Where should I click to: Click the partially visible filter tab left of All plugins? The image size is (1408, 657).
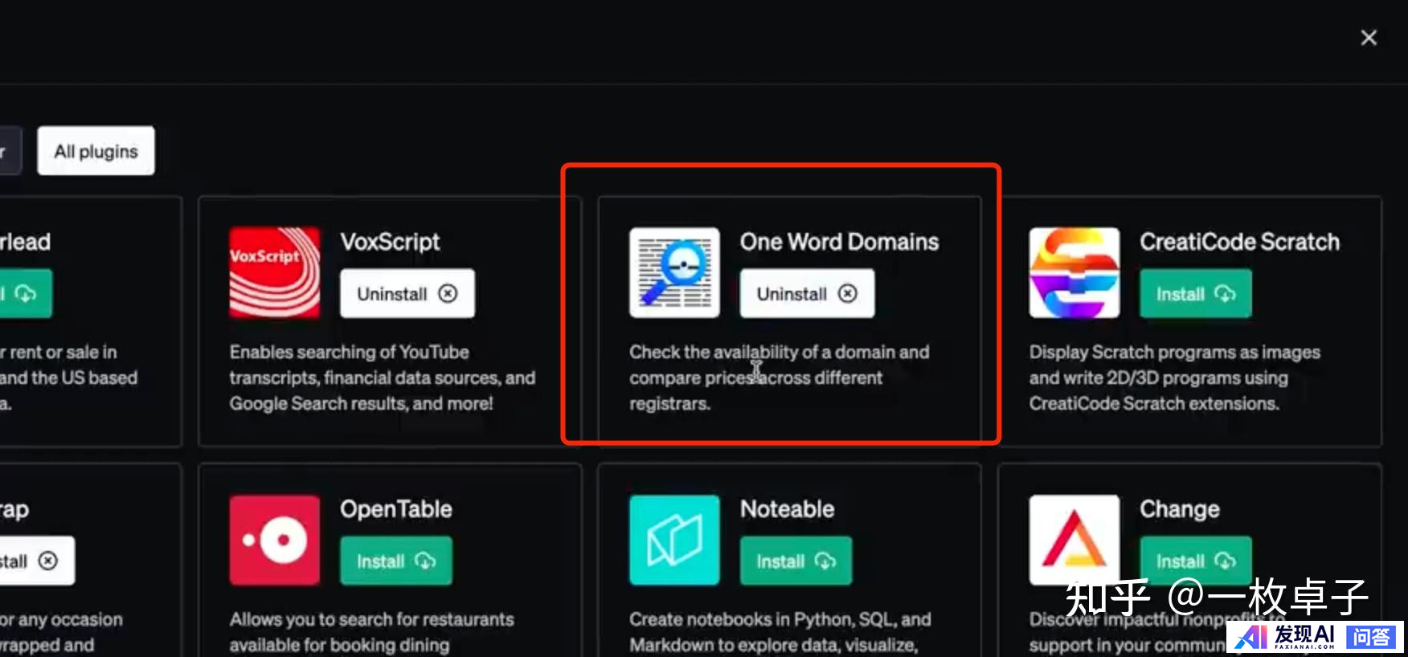tap(8, 151)
